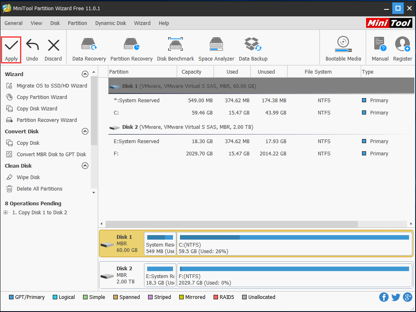416x312 pixels.
Task: Sort by File System column header
Action: (x=324, y=72)
